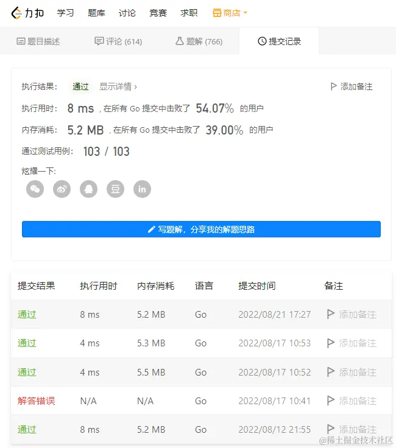This screenshot has width=396, height=448.
Task: Click 添加备注 text in 17:27 row
Action: 358,315
